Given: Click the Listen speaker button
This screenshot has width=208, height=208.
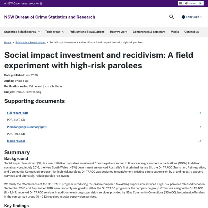Looking at the screenshot, I should point(191,3).
